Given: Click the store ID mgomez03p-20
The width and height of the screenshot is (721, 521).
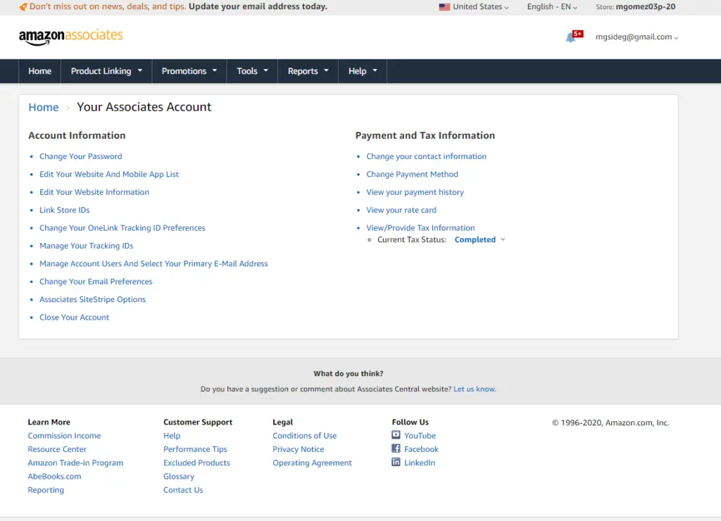Looking at the screenshot, I should tap(646, 7).
